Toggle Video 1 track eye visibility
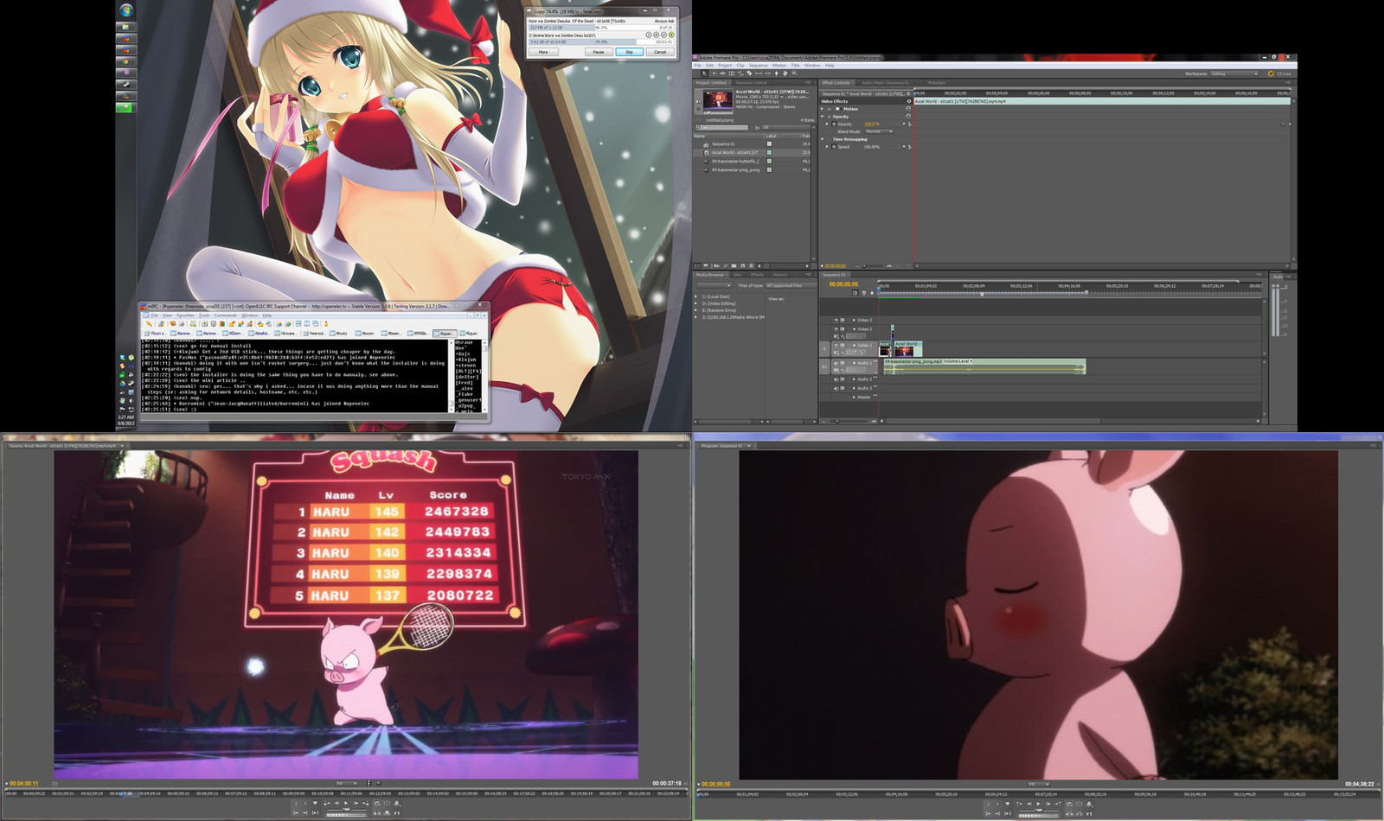1384x821 pixels. point(836,345)
